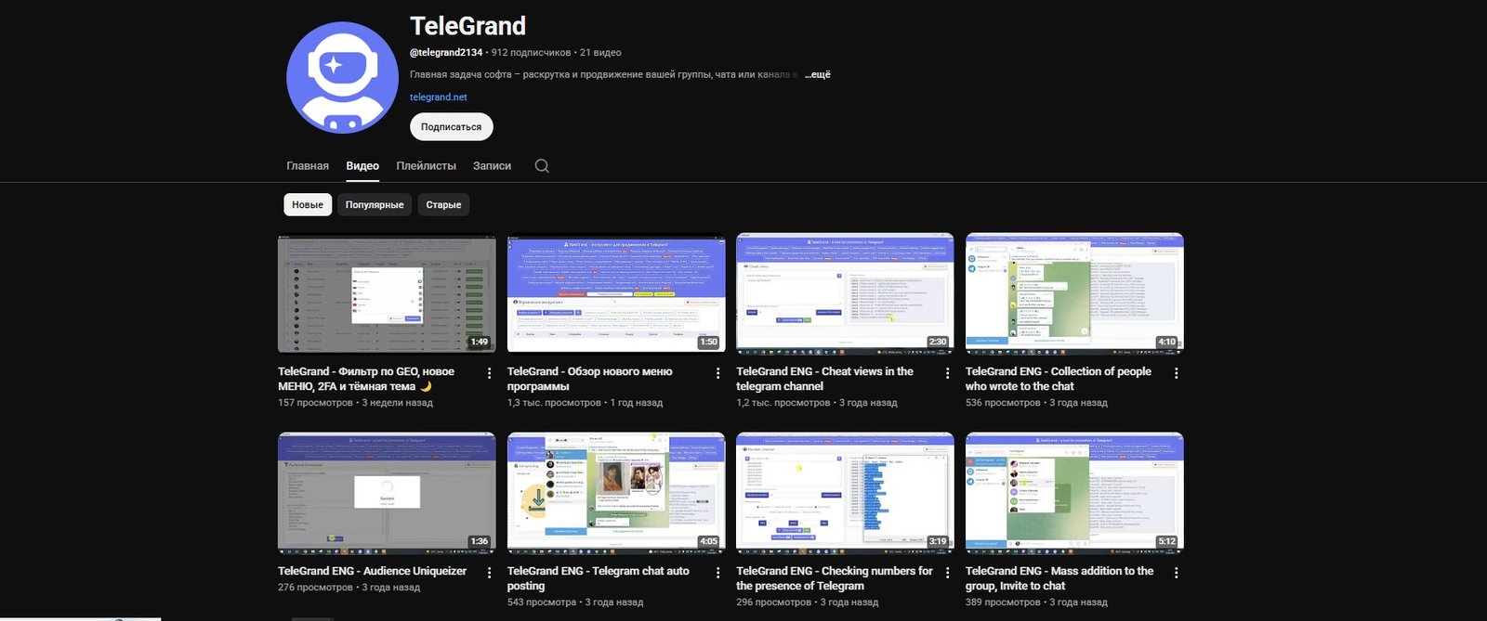1487x621 pixels.
Task: Open options menu for Checking numbers video
Action: pyautogui.click(x=947, y=573)
